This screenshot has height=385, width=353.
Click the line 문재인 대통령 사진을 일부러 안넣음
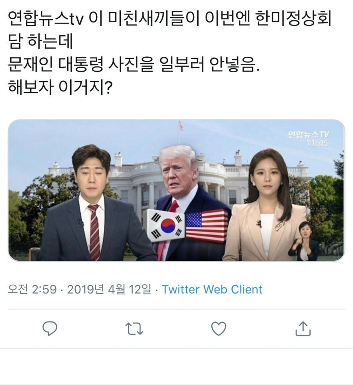[134, 65]
